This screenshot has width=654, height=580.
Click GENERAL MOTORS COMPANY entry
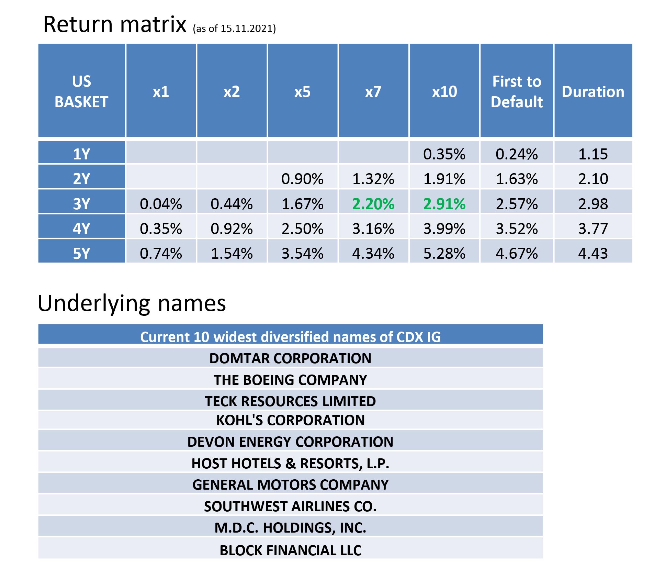coord(291,484)
